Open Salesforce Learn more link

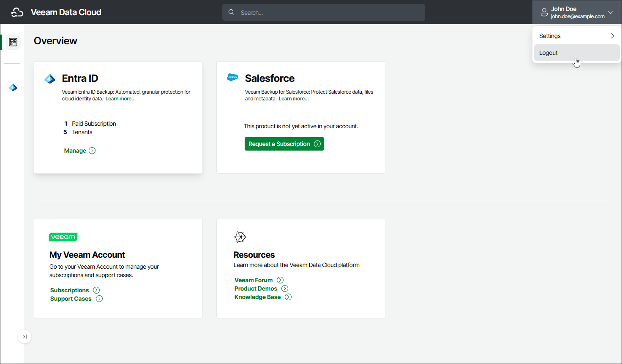pyautogui.click(x=294, y=99)
